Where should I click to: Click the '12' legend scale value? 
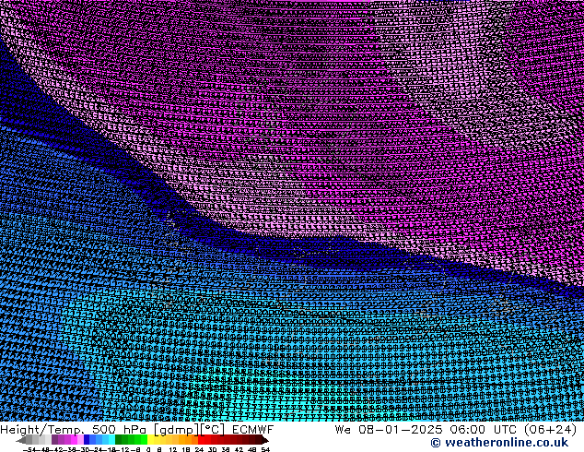point(173,449)
